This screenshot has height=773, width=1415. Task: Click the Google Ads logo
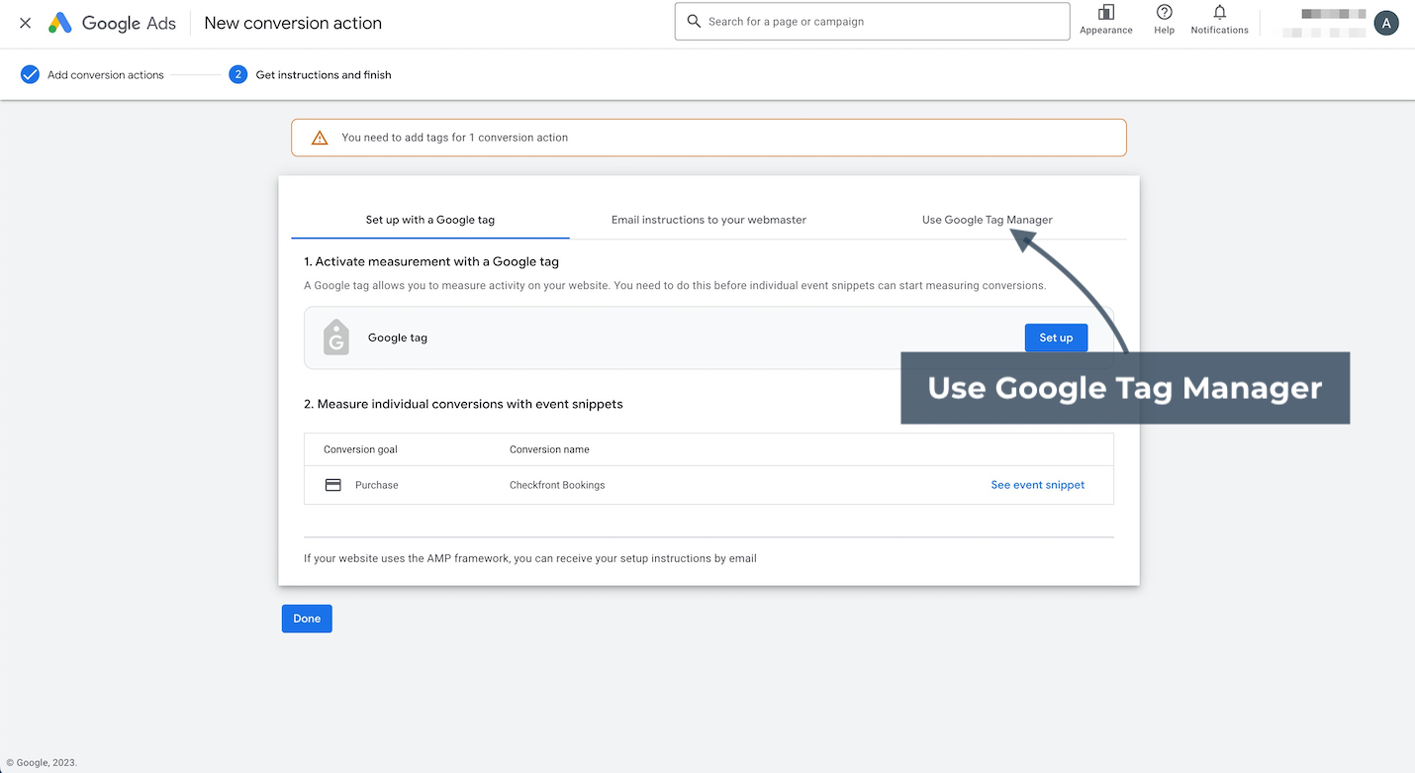(x=112, y=23)
